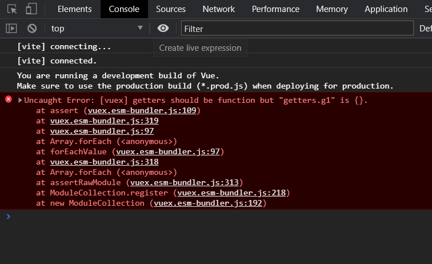Open the Application tab
432x264 pixels.
(386, 9)
